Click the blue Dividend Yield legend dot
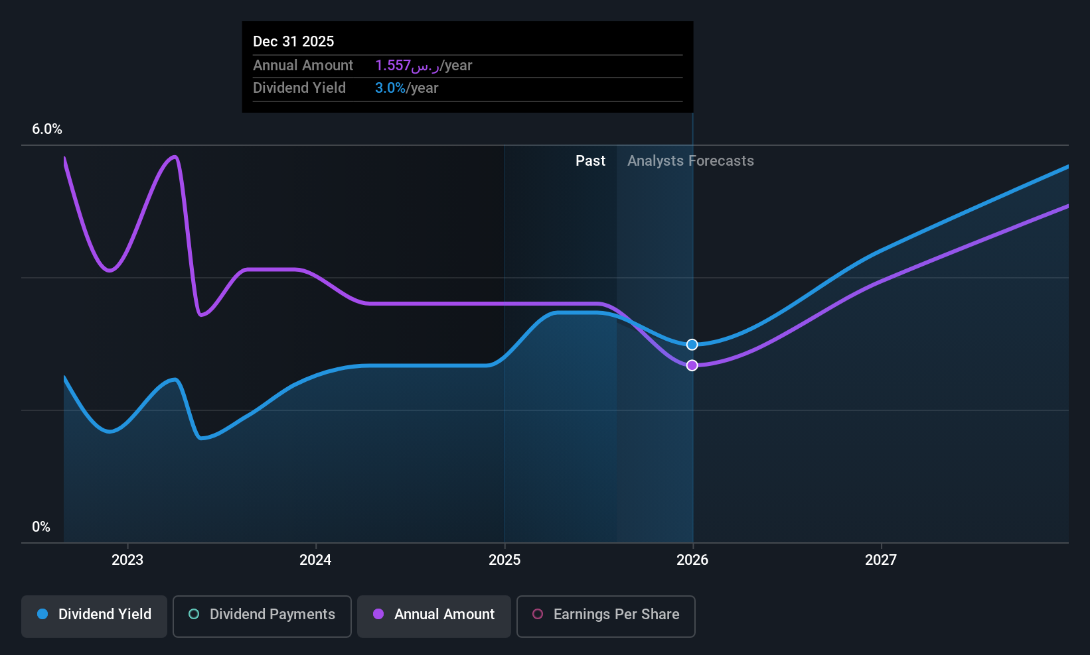Image resolution: width=1090 pixels, height=655 pixels. click(42, 614)
